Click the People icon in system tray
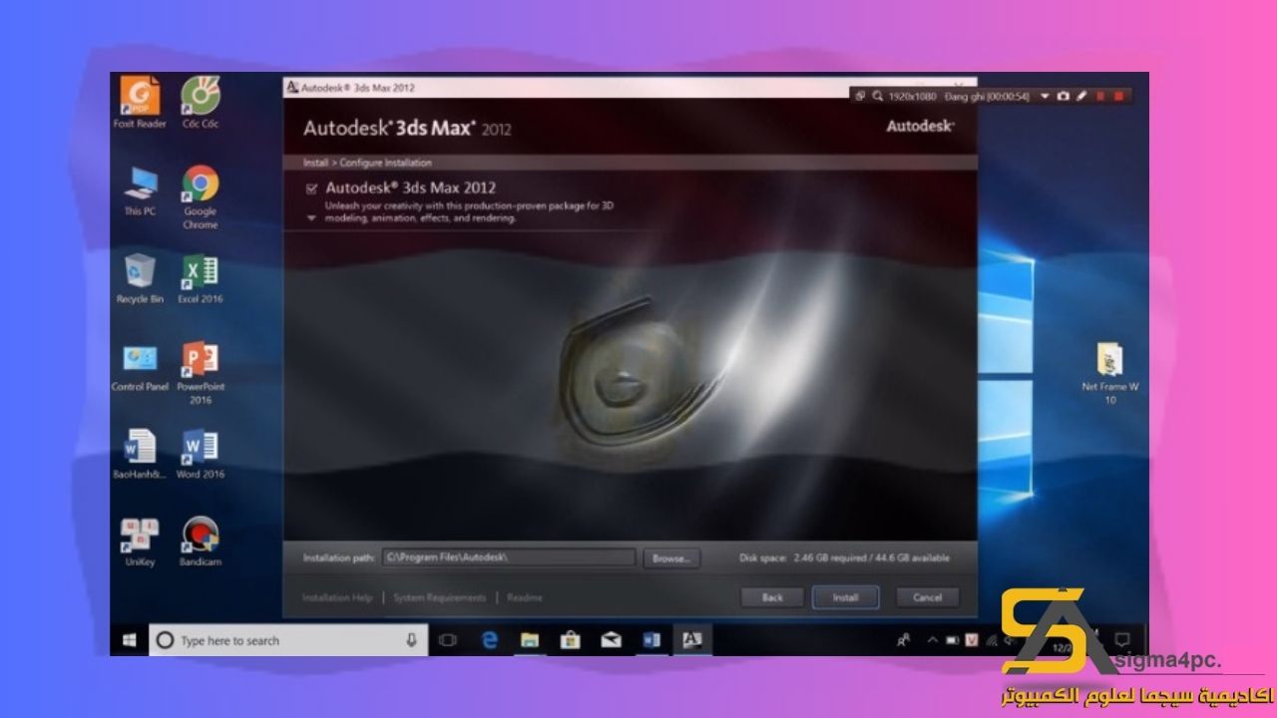Viewport: 1277px width, 718px height. pos(903,640)
